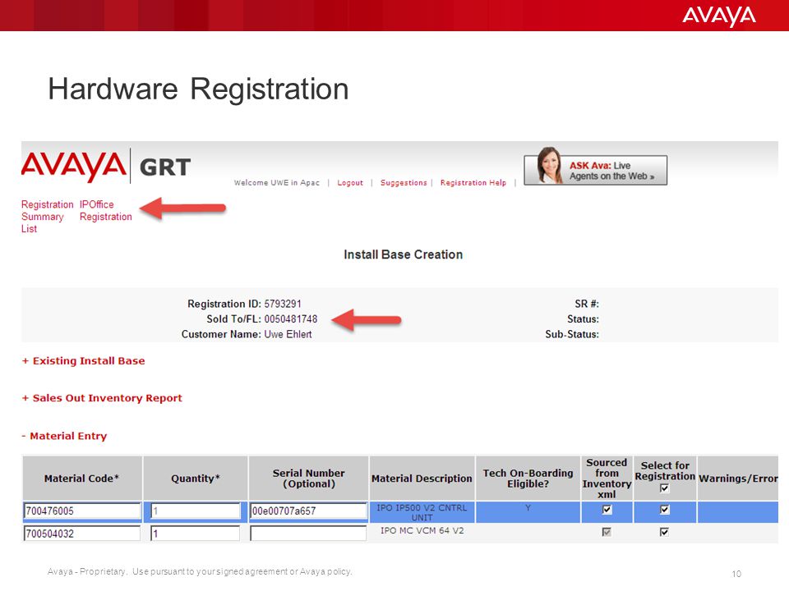Toggle Sourced from Inventory checkbox for 700476005
789x591 pixels.
tap(607, 510)
